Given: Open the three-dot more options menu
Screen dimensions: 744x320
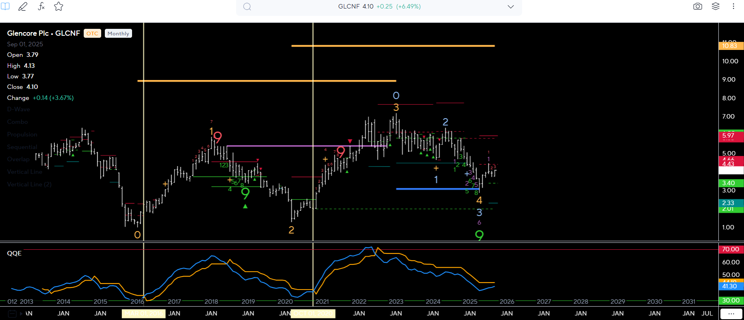Looking at the screenshot, I should [733, 6].
